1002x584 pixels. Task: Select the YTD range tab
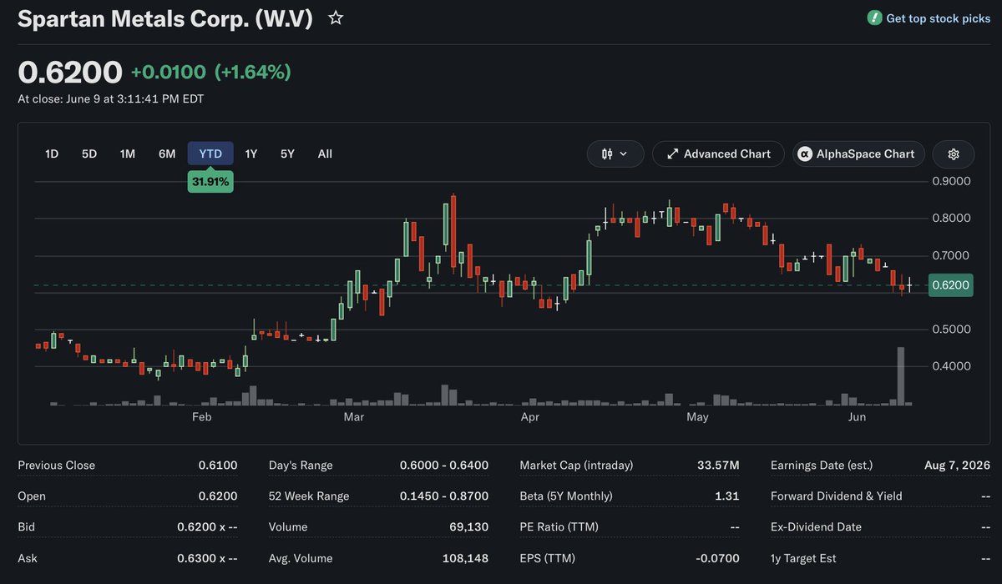click(x=210, y=154)
